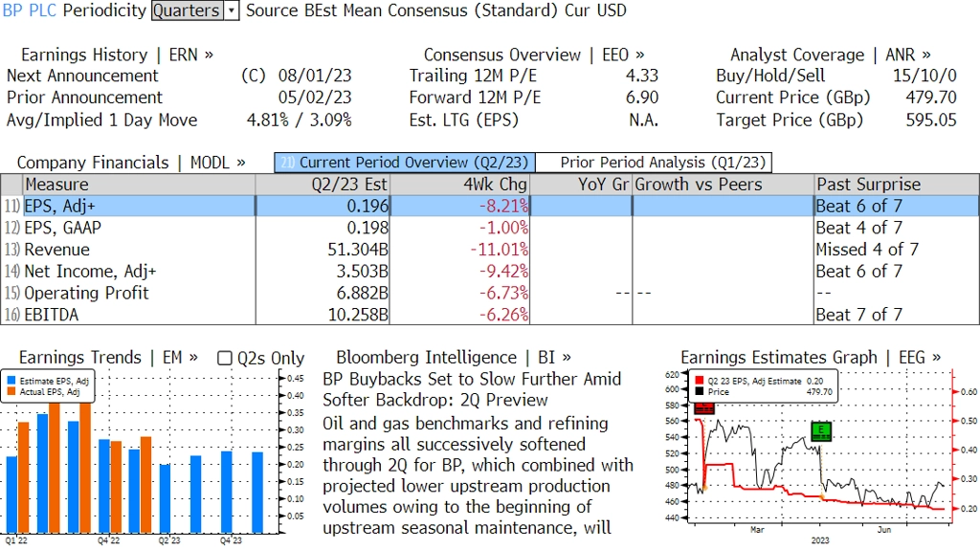The image size is (980, 549).
Task: Open Bloomberg Intelligence BI link
Action: point(453,358)
